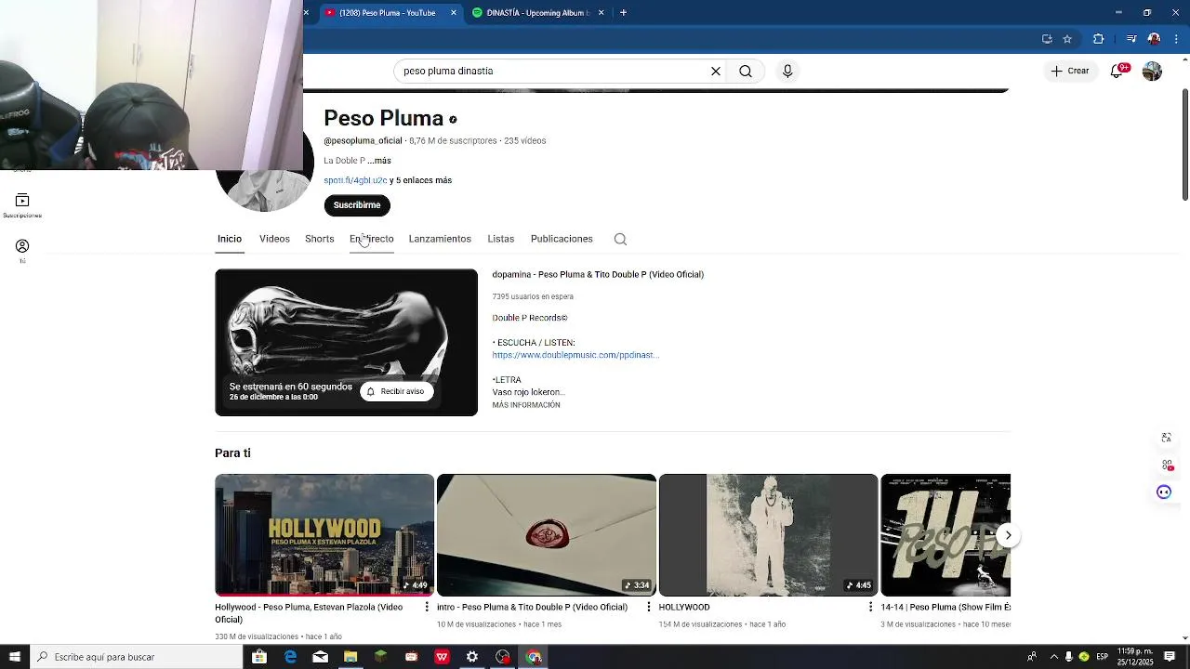Expand channel description with ...más
The image size is (1190, 669).
tap(378, 161)
